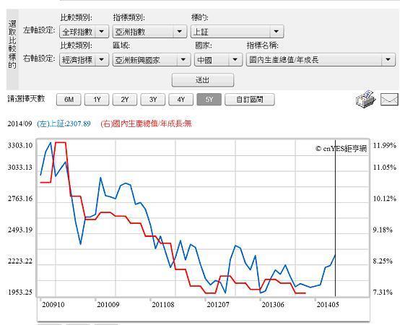
Task: Click the 左軸設定 label
Action: (x=39, y=30)
